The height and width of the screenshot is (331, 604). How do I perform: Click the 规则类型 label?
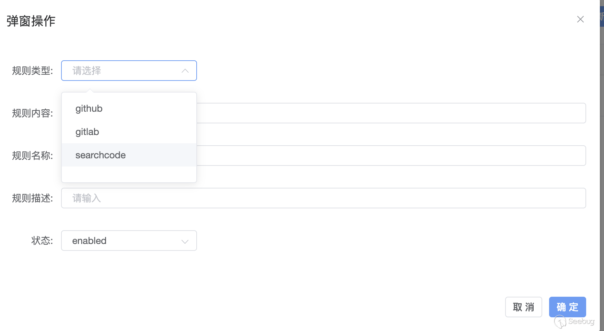(32, 71)
